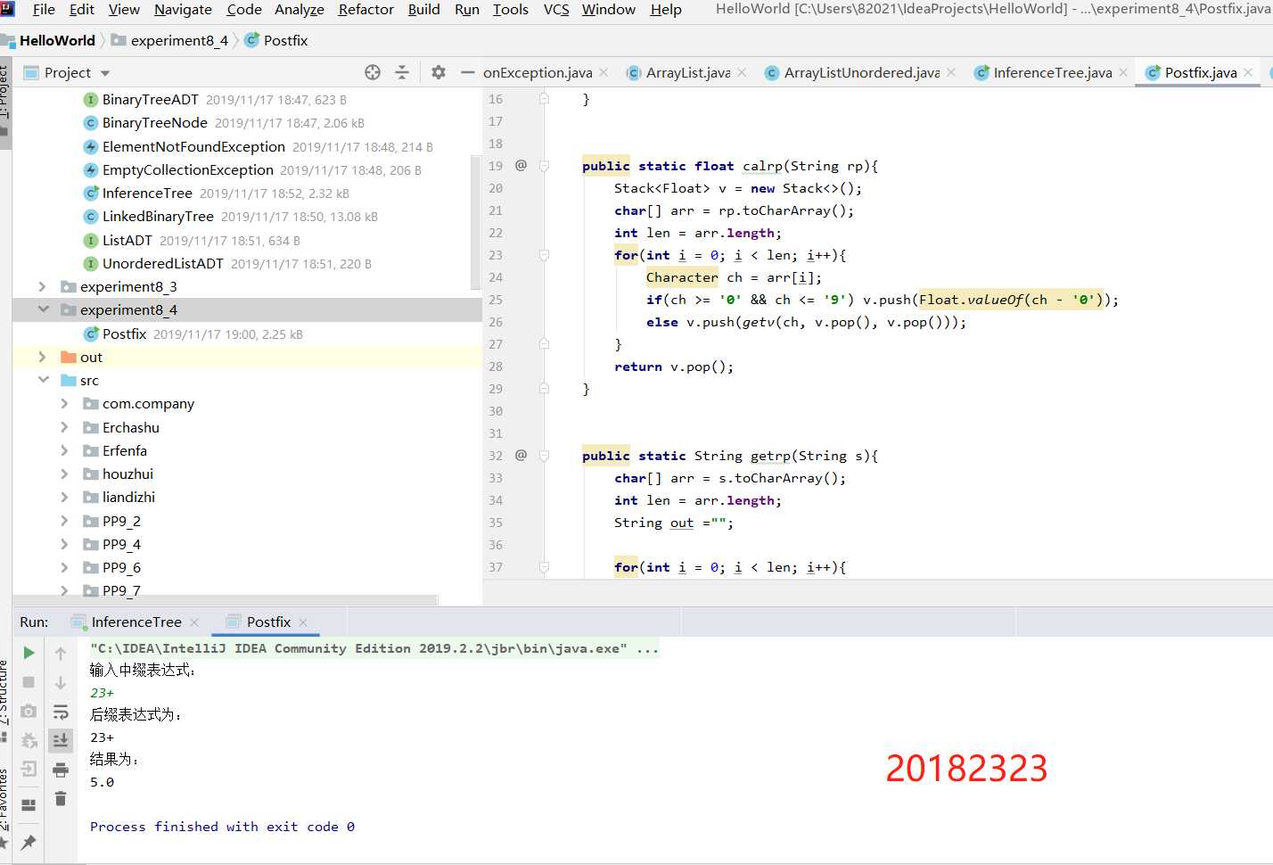Click 'Process finished with exit code 0' text

(x=222, y=827)
